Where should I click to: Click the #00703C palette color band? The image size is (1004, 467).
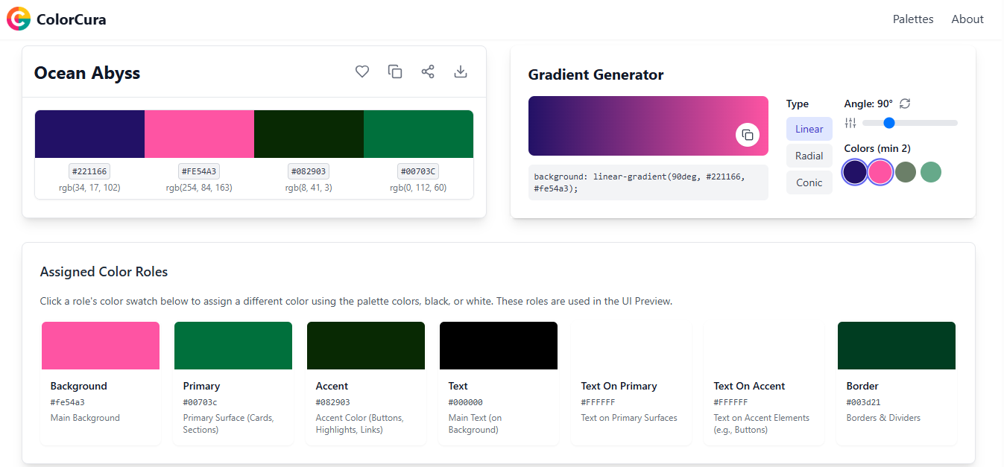(x=418, y=134)
